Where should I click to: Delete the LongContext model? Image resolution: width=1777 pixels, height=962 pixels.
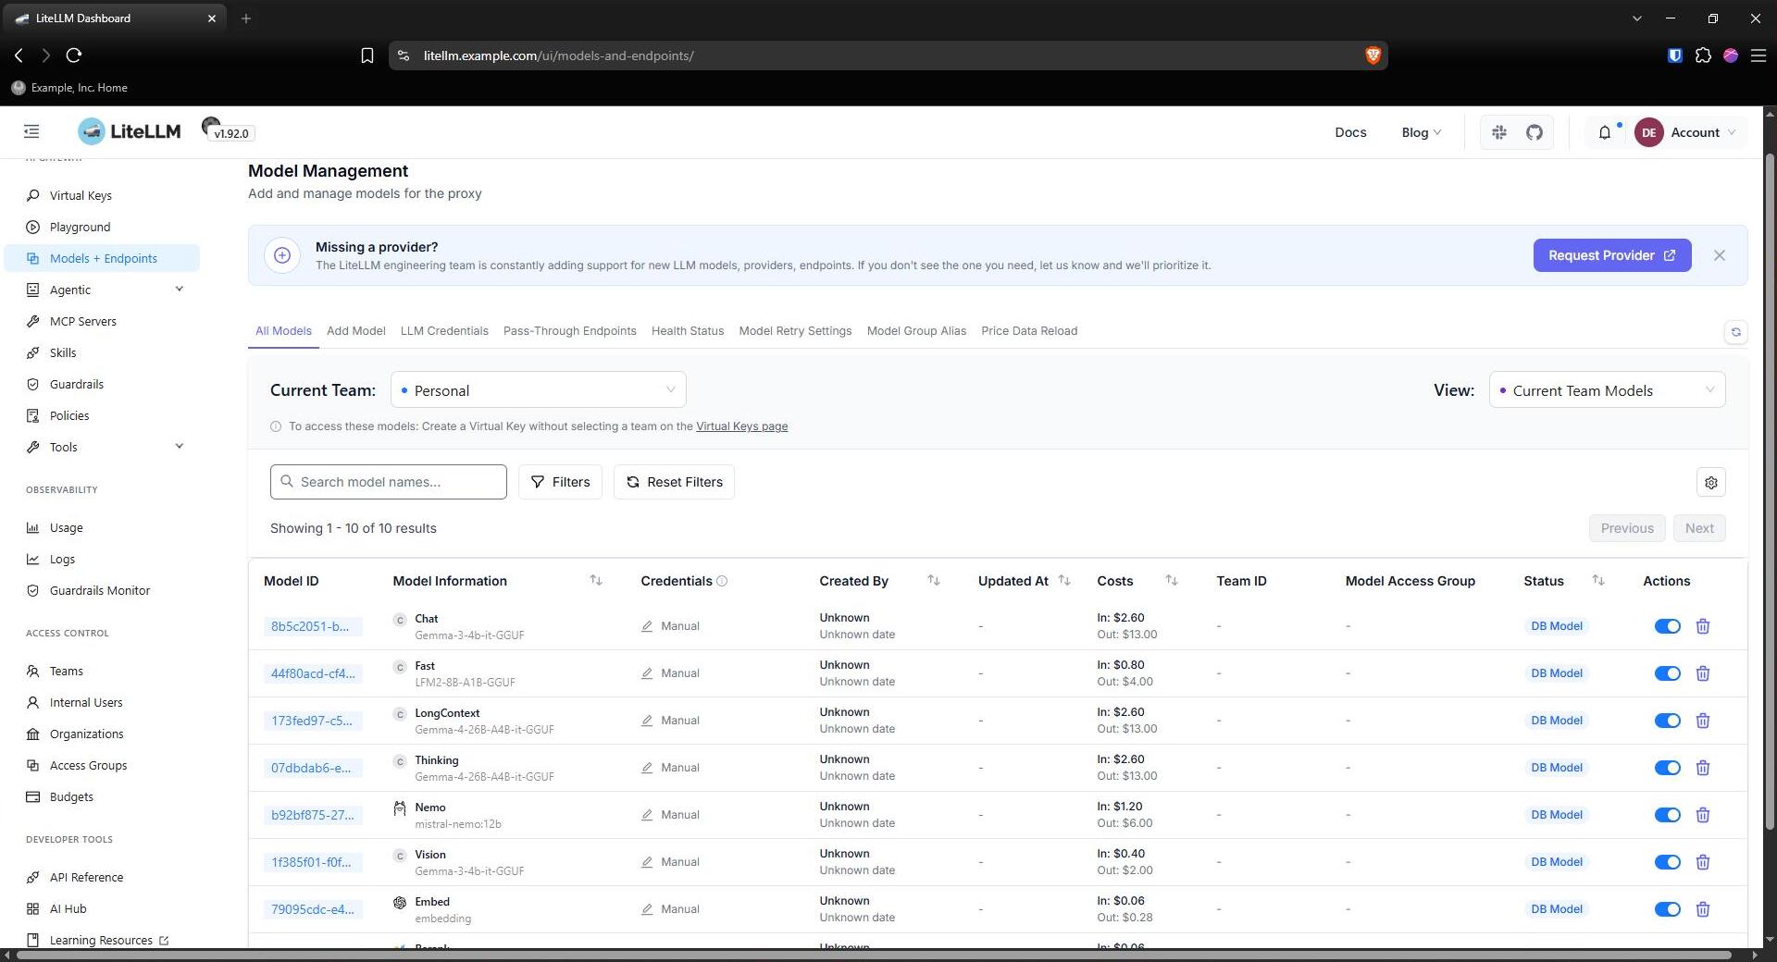pos(1702,721)
